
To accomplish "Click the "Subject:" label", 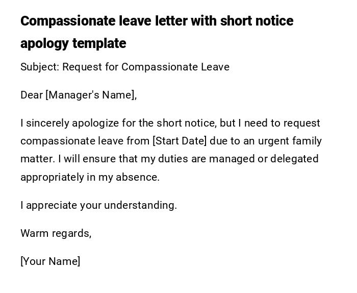I will click(40, 67).
